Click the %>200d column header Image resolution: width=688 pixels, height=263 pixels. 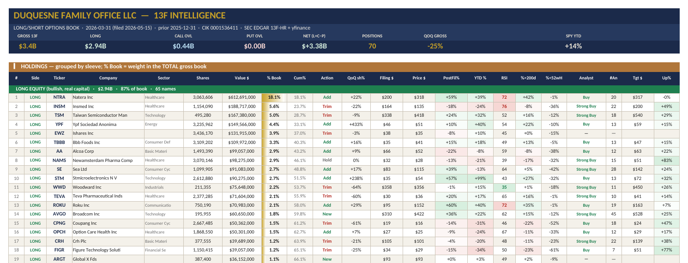528,78
